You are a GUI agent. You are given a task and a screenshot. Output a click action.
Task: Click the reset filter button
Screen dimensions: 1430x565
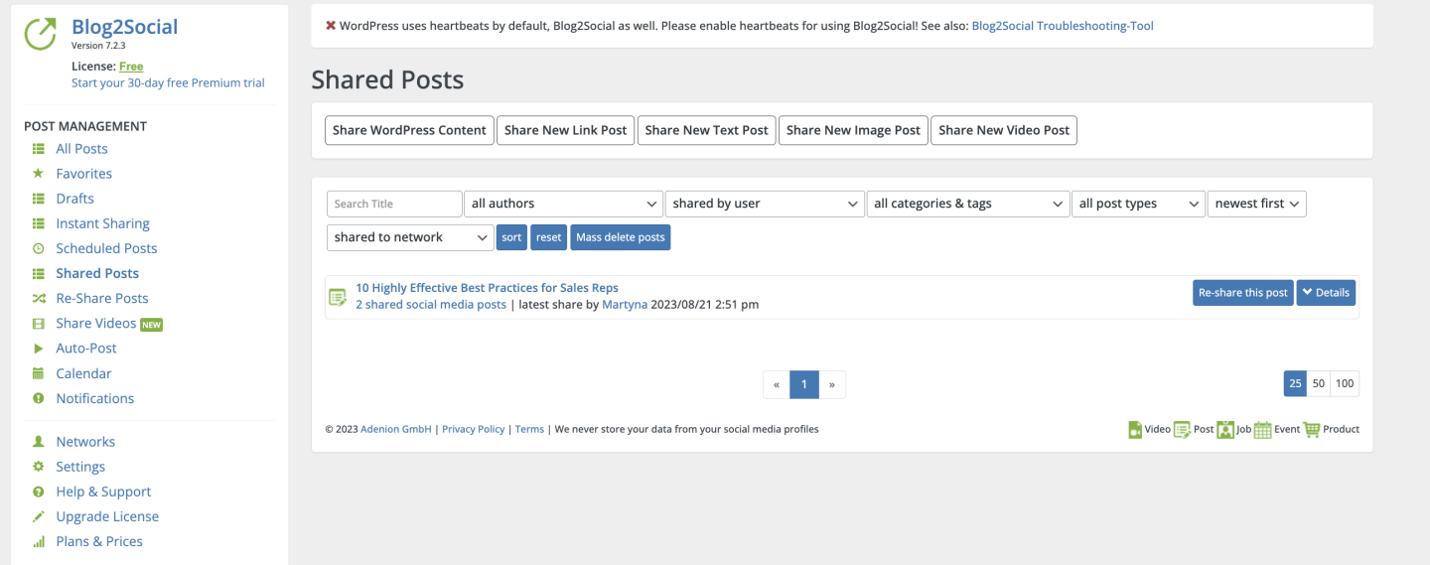[548, 237]
